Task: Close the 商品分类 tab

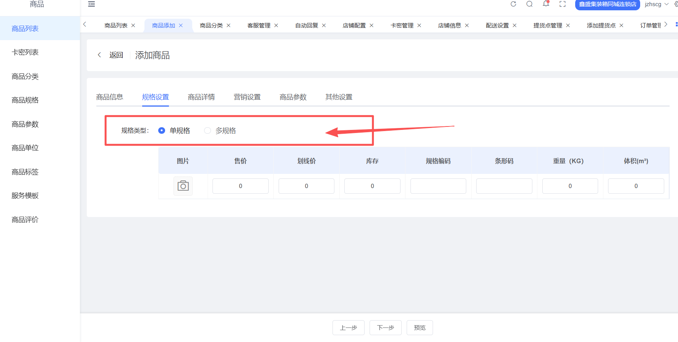Action: pos(229,26)
